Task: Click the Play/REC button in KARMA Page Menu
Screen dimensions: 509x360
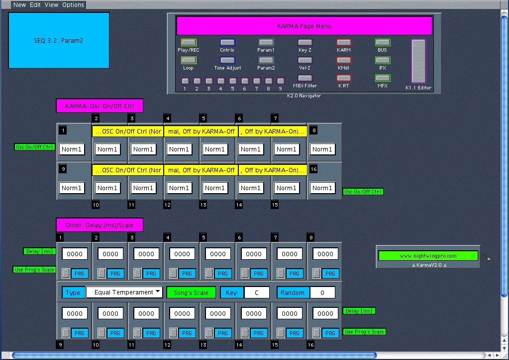Action: coord(189,43)
